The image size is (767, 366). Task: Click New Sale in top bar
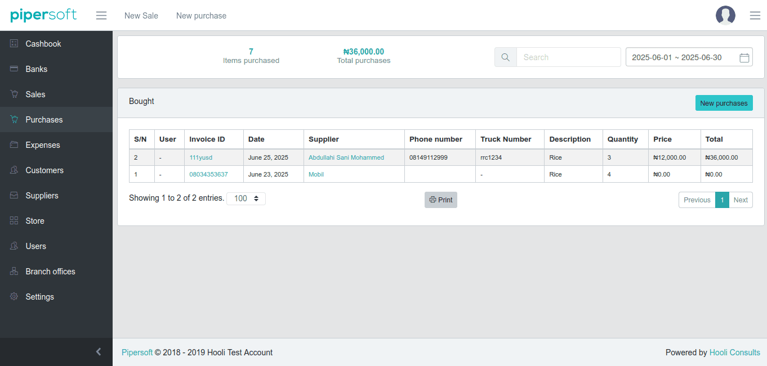coord(141,16)
